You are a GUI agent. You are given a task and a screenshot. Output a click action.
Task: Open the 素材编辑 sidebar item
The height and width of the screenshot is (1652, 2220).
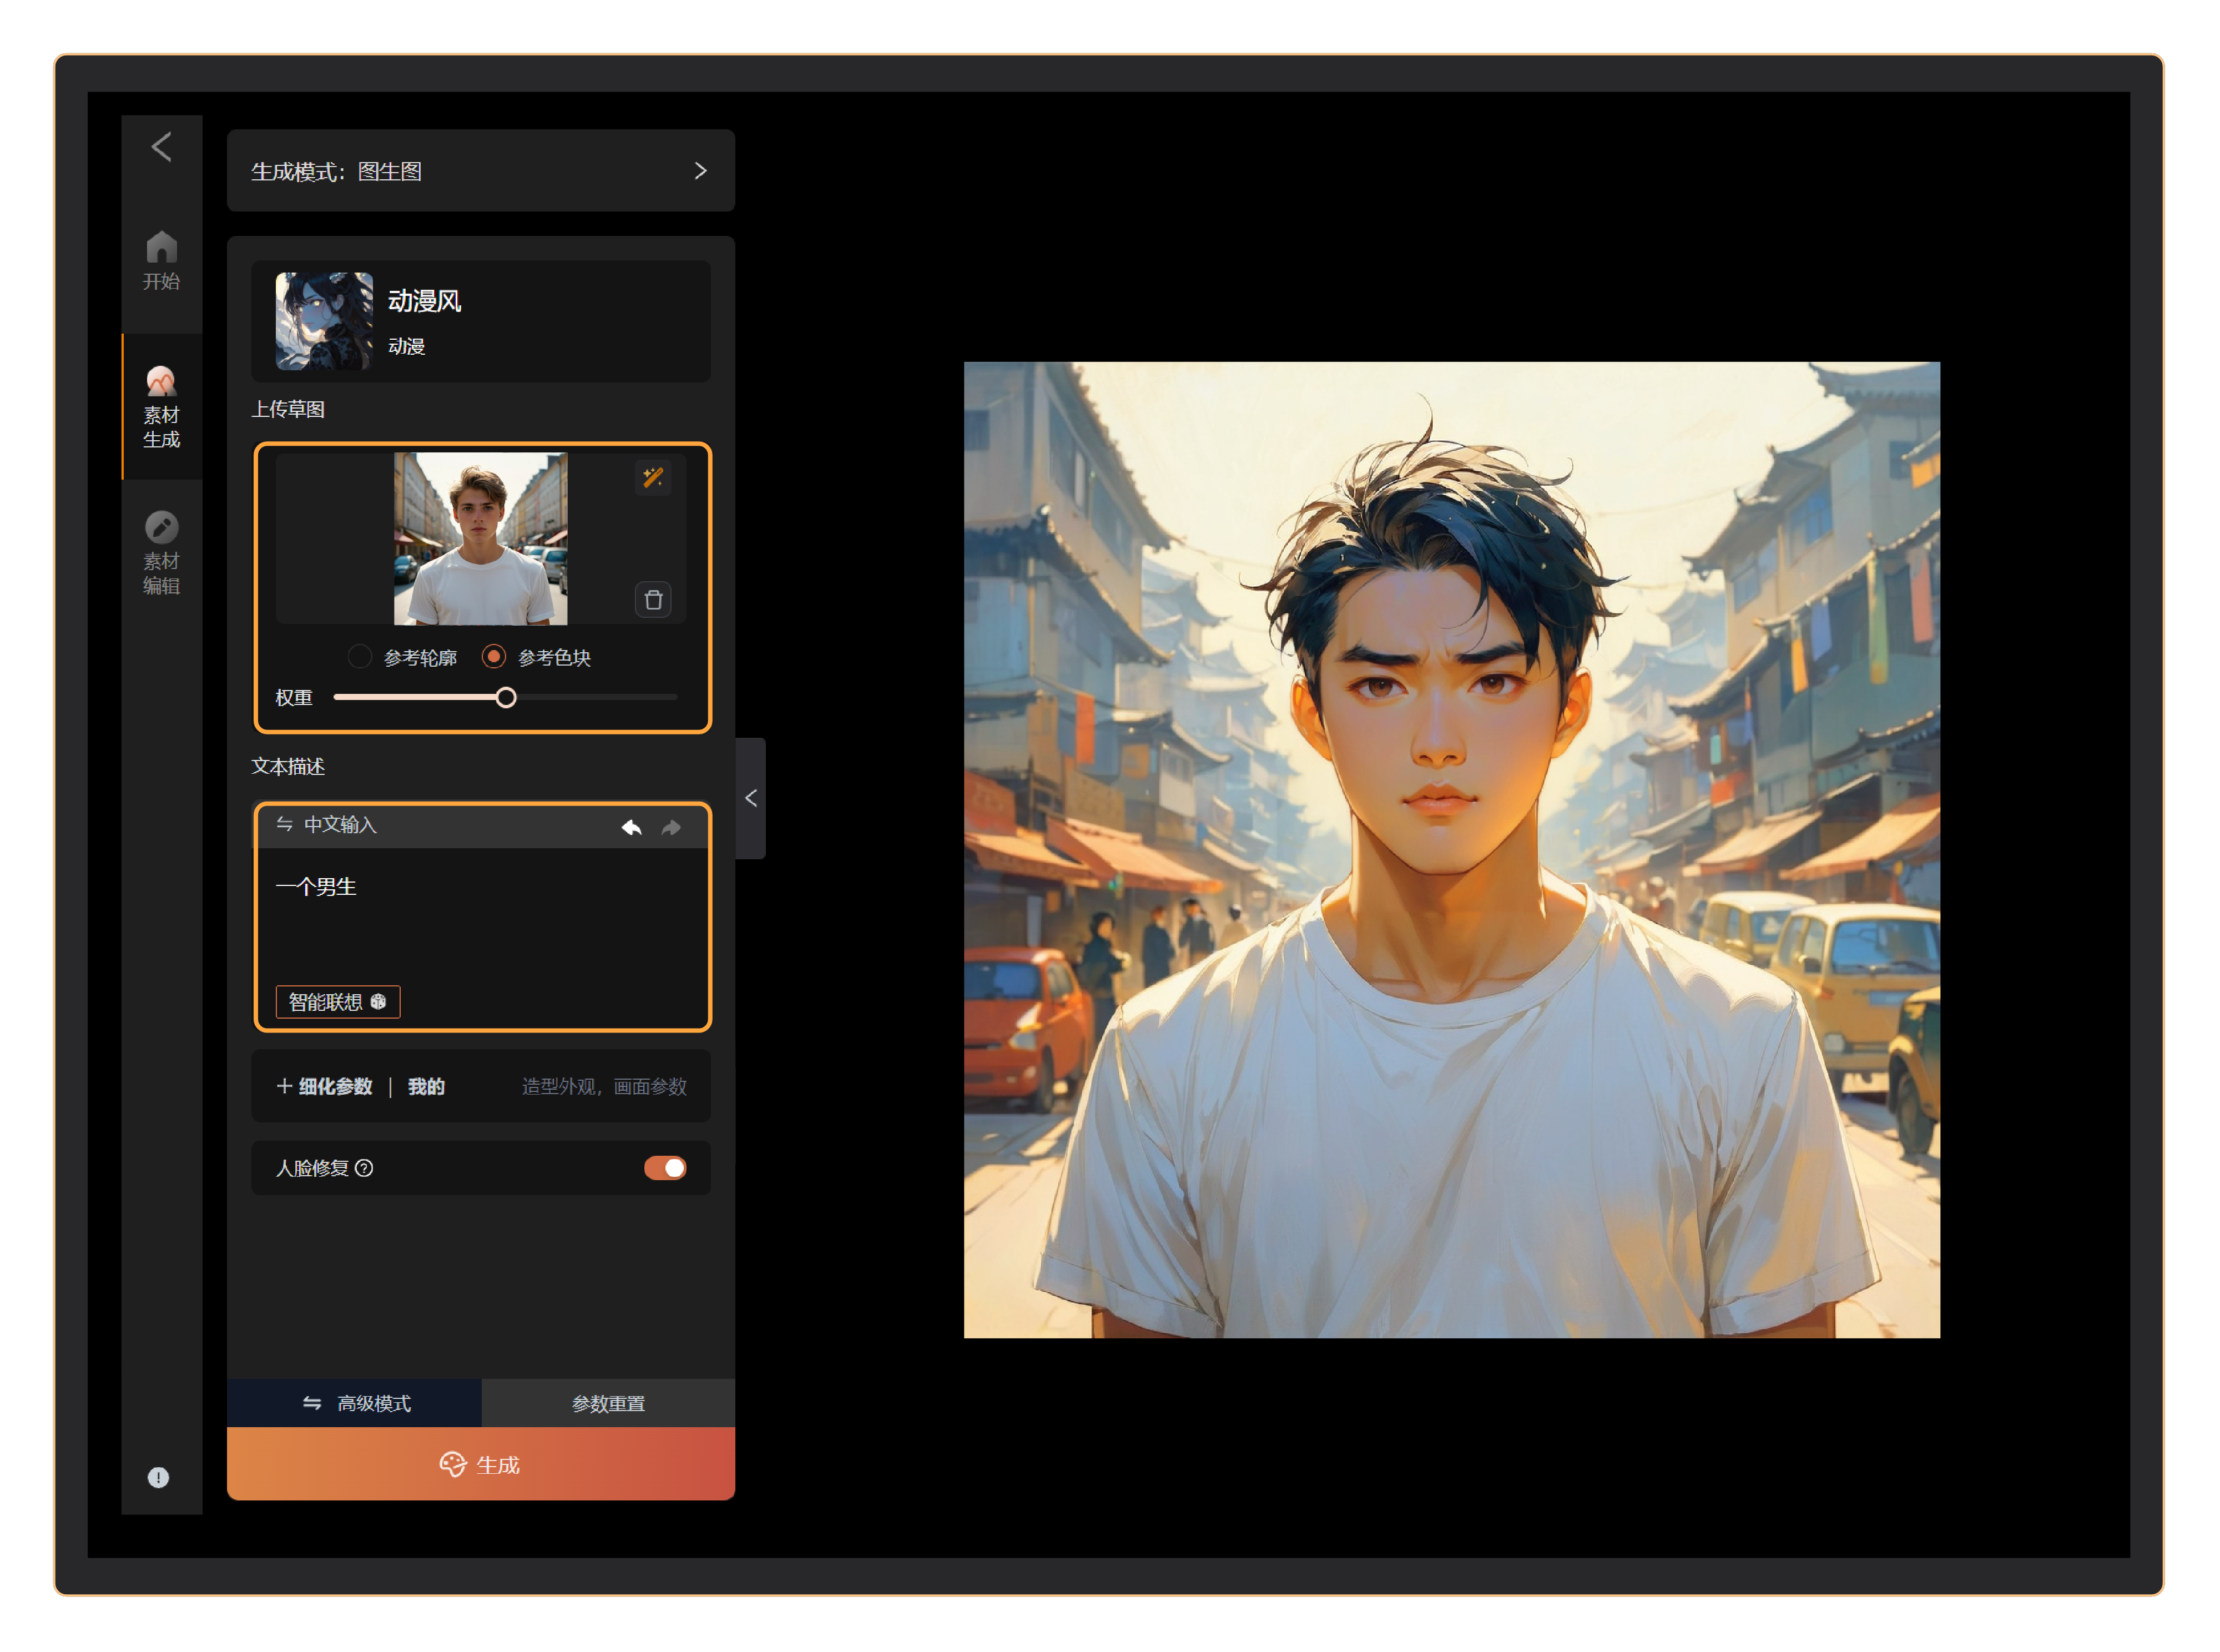pyautogui.click(x=161, y=553)
